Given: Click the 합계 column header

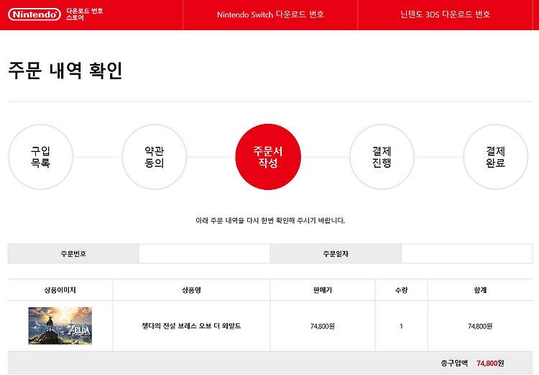Looking at the screenshot, I should (x=480, y=290).
